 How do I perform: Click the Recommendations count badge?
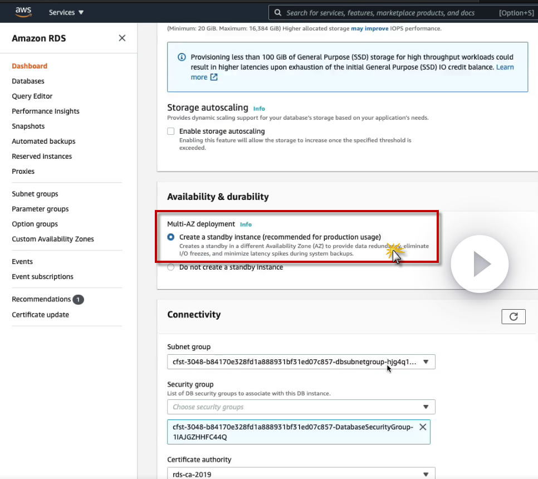(78, 300)
